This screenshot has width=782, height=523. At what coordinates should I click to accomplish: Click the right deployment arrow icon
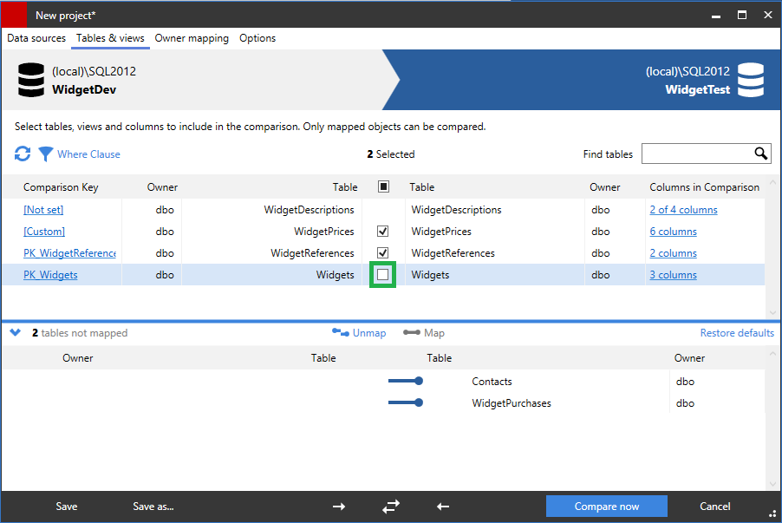338,506
